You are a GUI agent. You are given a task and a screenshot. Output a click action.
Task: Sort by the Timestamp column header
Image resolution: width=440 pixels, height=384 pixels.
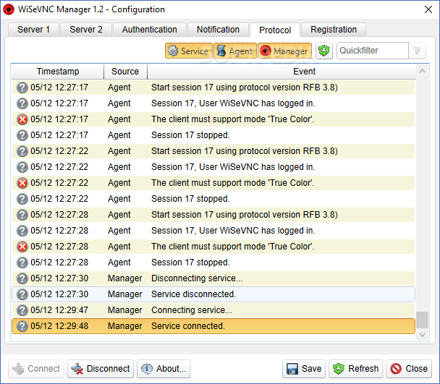pos(58,72)
